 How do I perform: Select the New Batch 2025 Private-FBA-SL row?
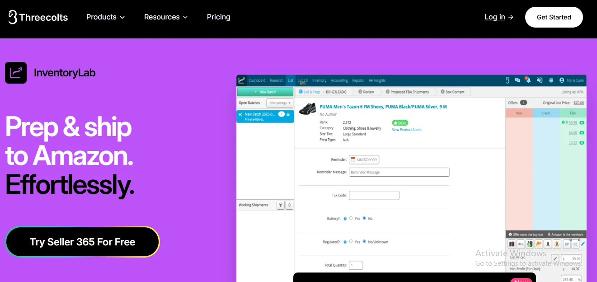pos(265,116)
